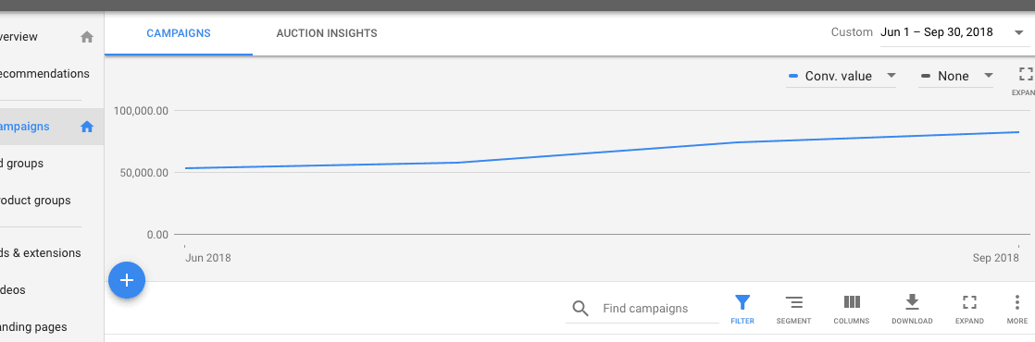The width and height of the screenshot is (1035, 342).
Task: Open the None second metric dropdown
Action: click(955, 77)
